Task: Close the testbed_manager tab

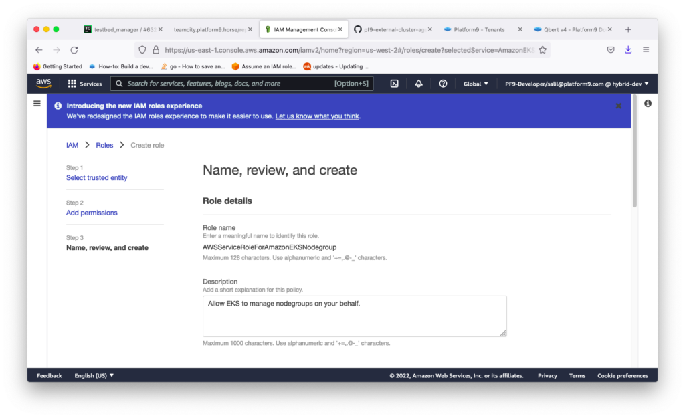Action: pos(161,29)
